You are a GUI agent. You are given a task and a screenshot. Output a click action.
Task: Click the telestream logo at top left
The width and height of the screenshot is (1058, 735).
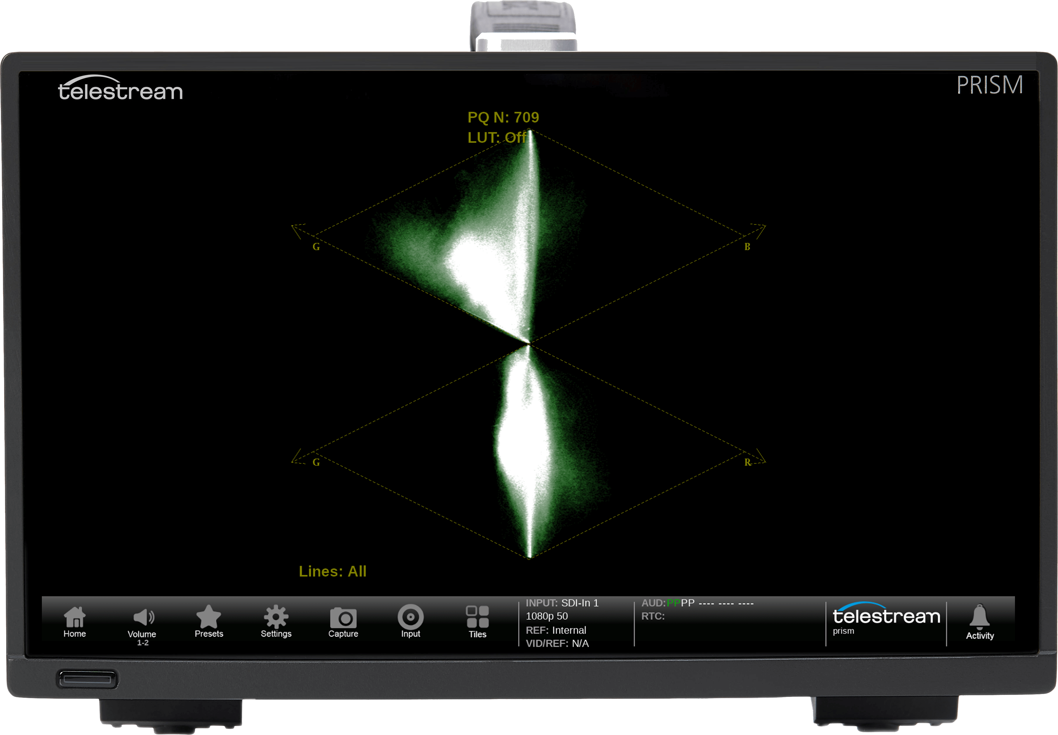tap(120, 87)
